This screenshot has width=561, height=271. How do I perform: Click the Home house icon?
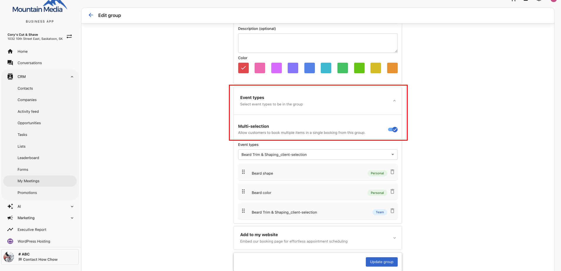pyautogui.click(x=10, y=51)
